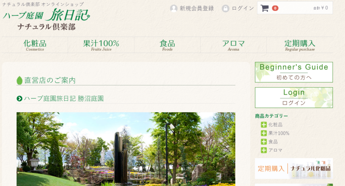Image resolution: width=345 pixels, height=186 pixels.
Task: Click the new member registration user icon
Action: (174, 8)
